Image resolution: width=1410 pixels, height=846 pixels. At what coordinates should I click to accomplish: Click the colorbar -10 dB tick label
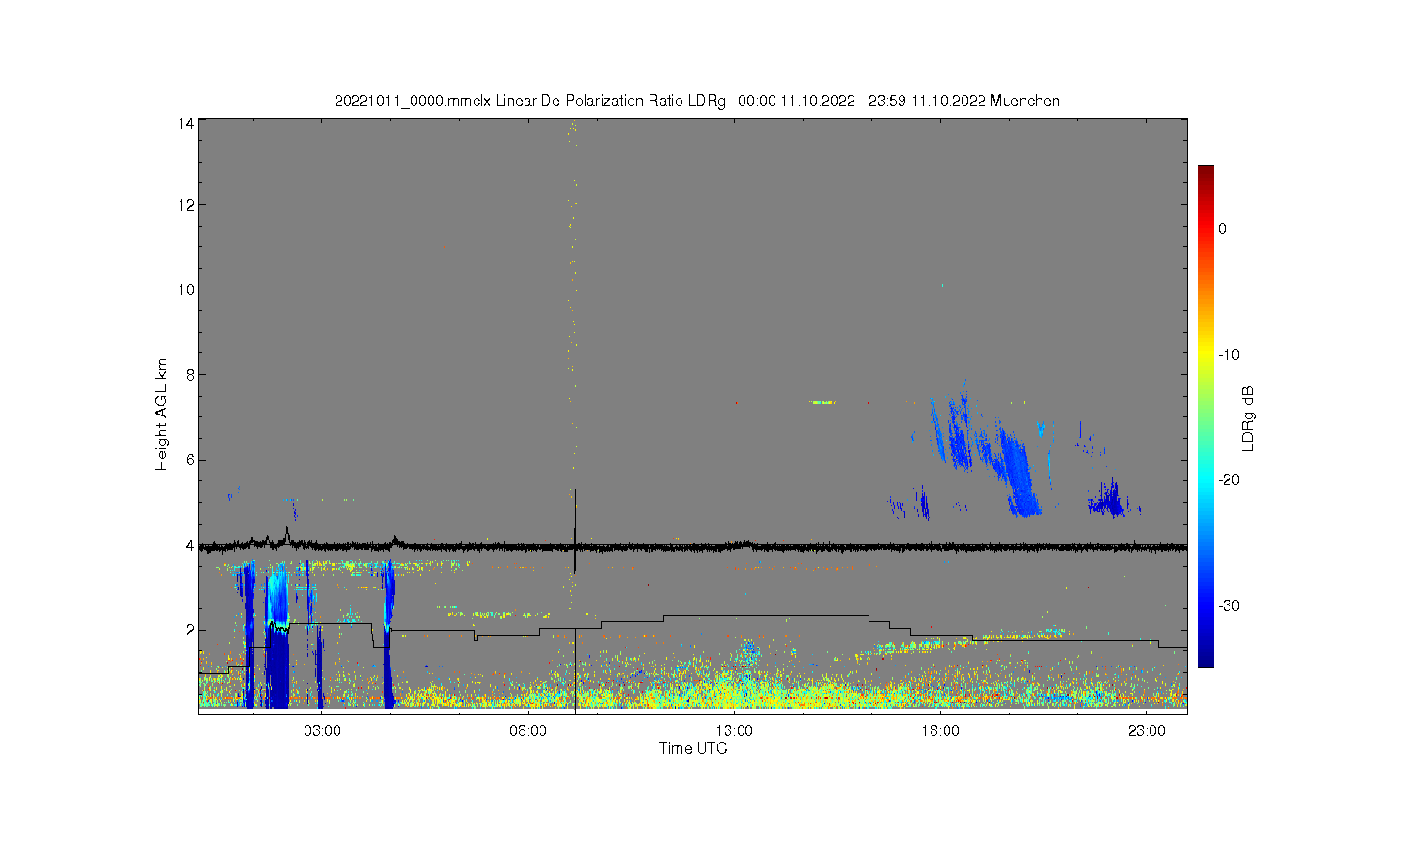click(1229, 354)
